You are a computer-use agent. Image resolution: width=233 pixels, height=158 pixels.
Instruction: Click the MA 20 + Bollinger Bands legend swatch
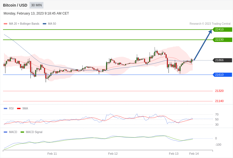pyautogui.click(x=5, y=24)
